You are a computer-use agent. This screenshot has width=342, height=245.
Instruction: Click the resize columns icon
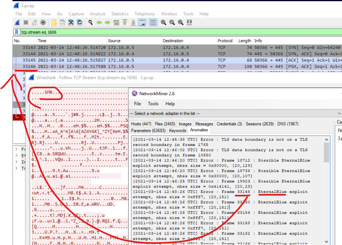click(189, 22)
